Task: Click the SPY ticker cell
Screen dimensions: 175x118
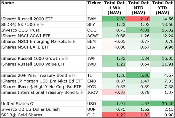Action: pos(91,24)
